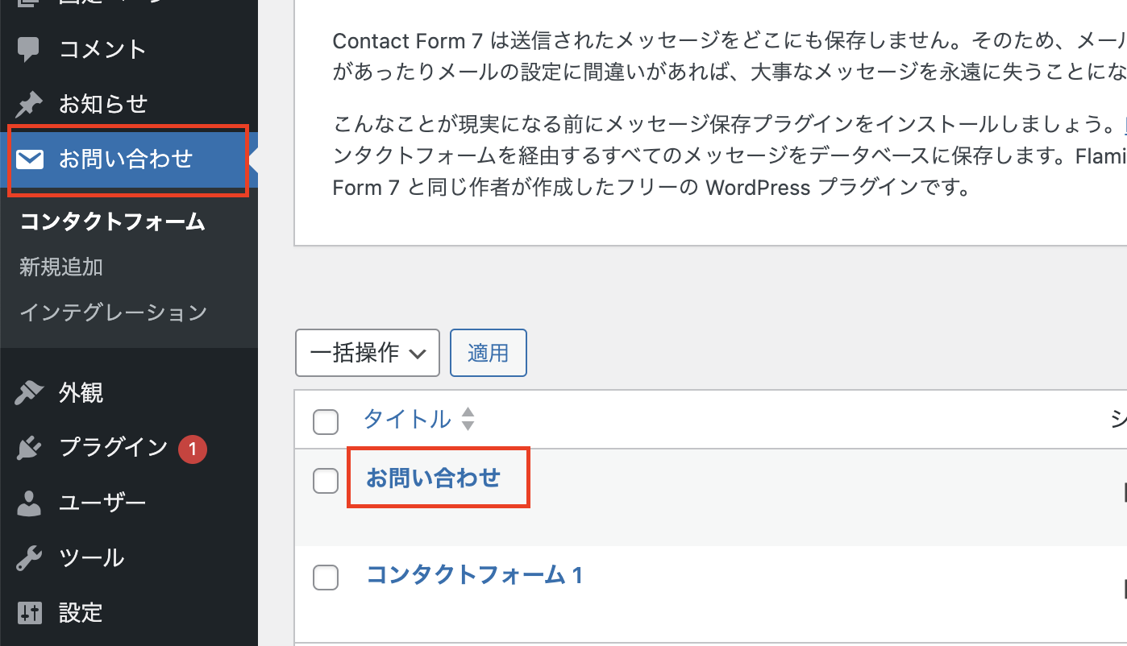This screenshot has height=646, width=1127.
Task: Open the コンタクトフォーム 1 title link
Action: (x=474, y=574)
